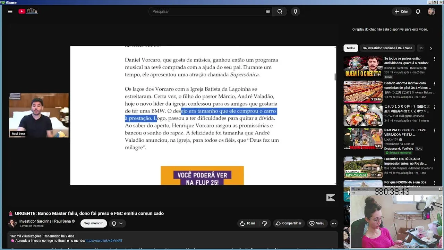This screenshot has height=250, width=444.
Task: Click 'NAO VAI TER GOLPE... TEVE.' title
Action: coord(405,132)
